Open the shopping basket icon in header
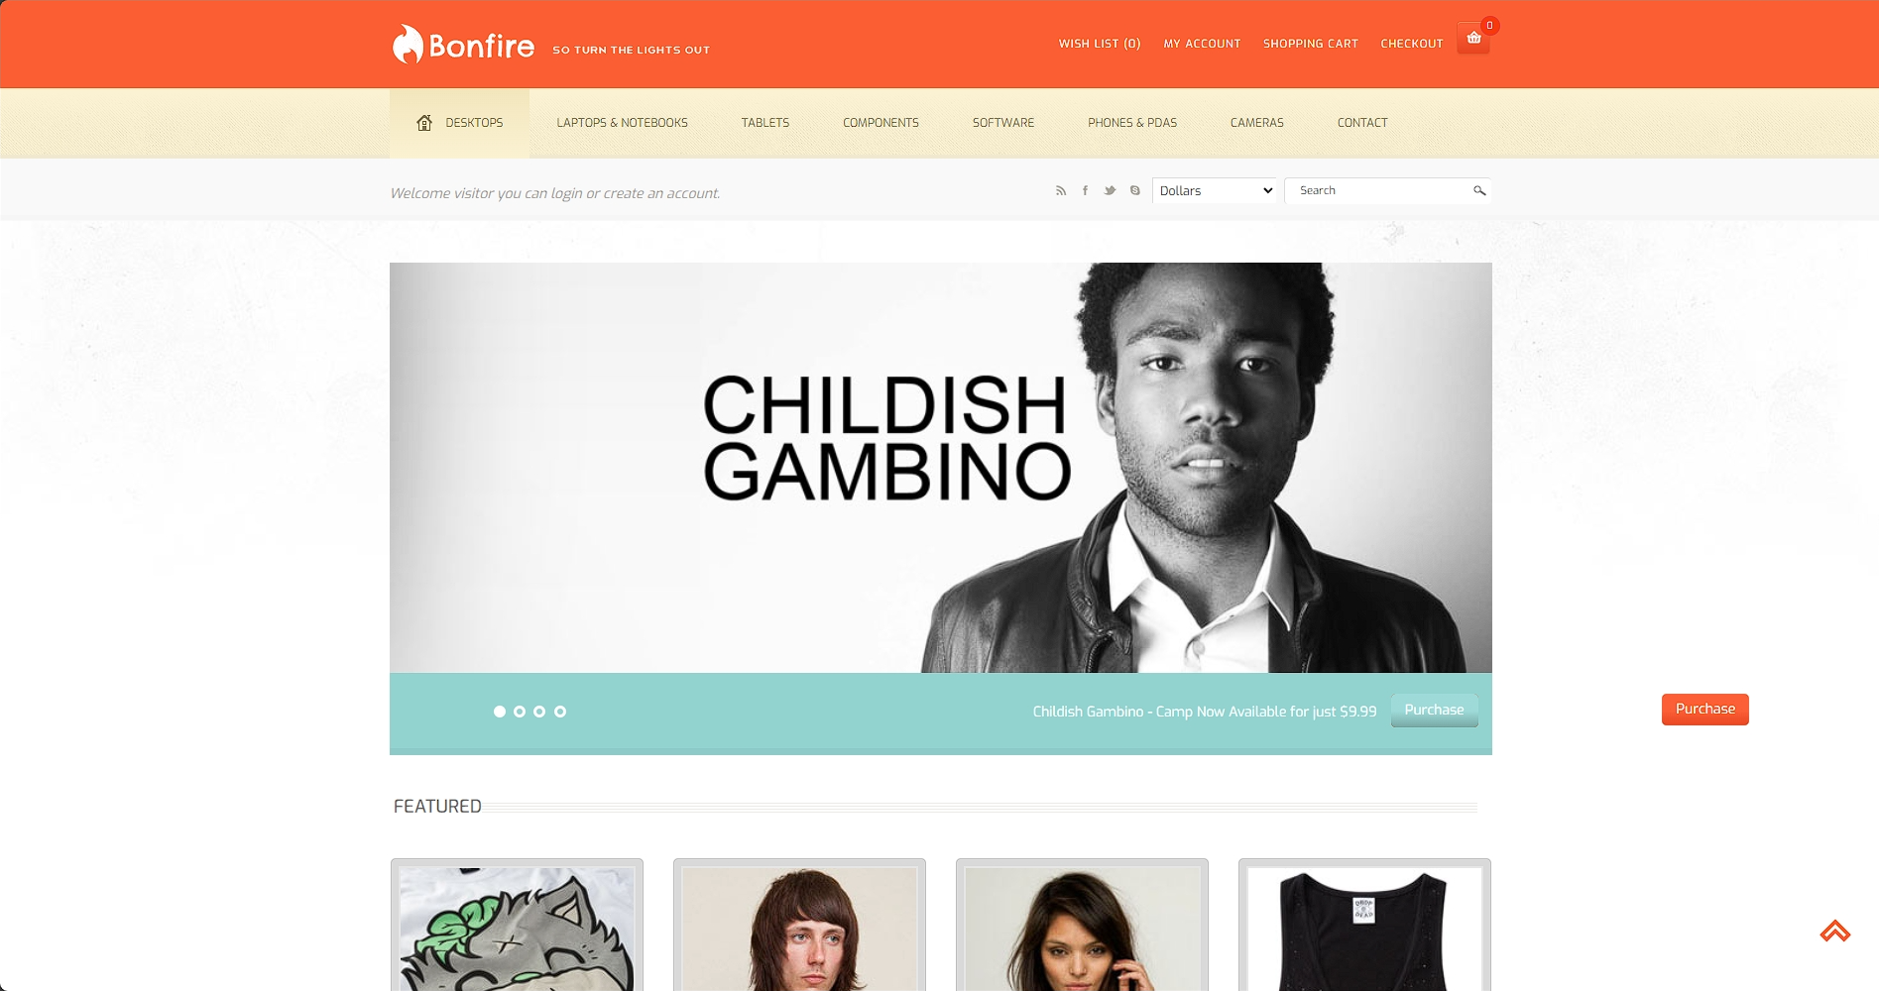This screenshot has height=991, width=1879. 1473,39
